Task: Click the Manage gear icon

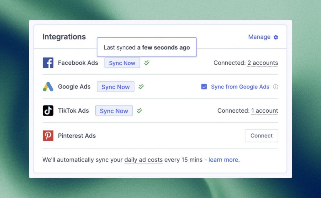Action: (x=276, y=37)
